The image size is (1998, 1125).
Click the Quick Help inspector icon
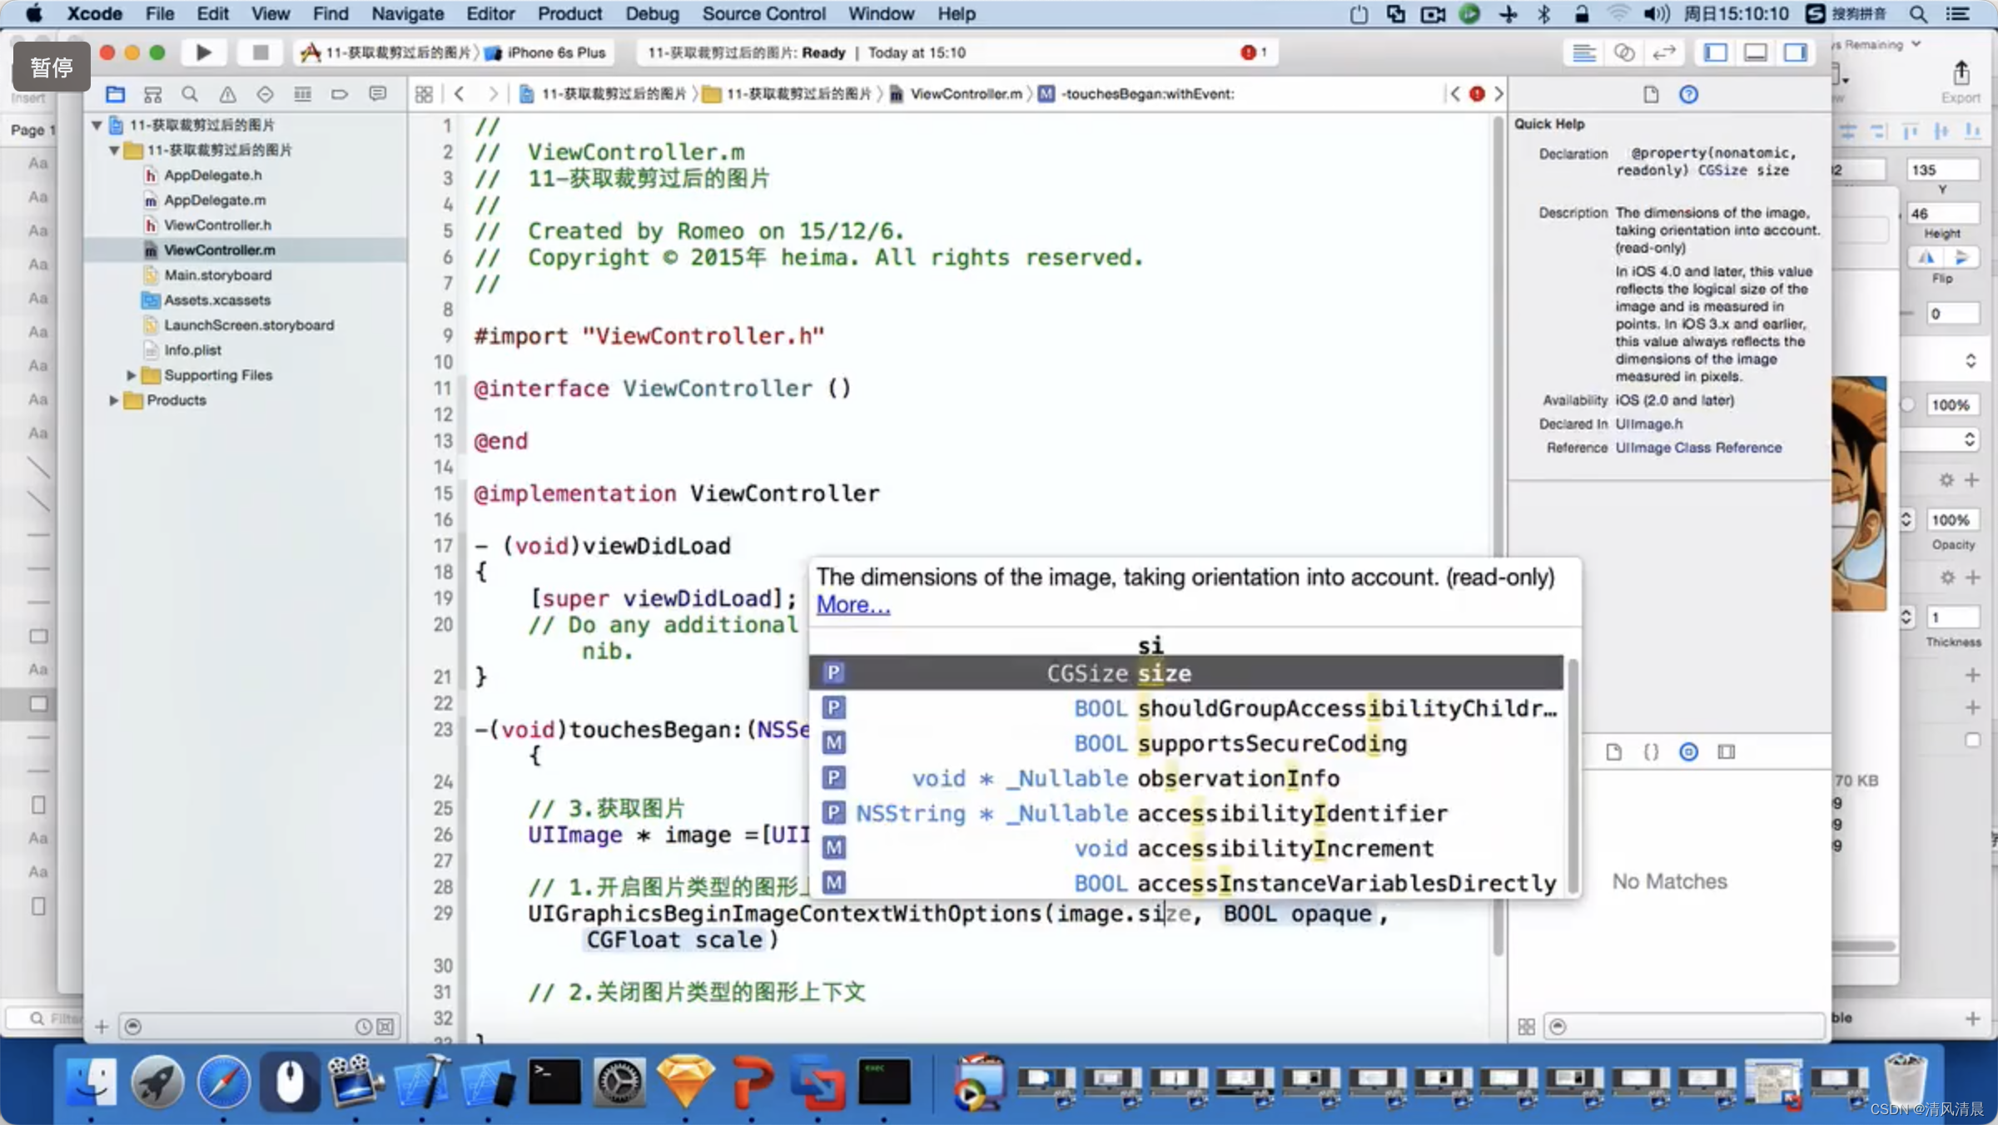click(x=1687, y=93)
